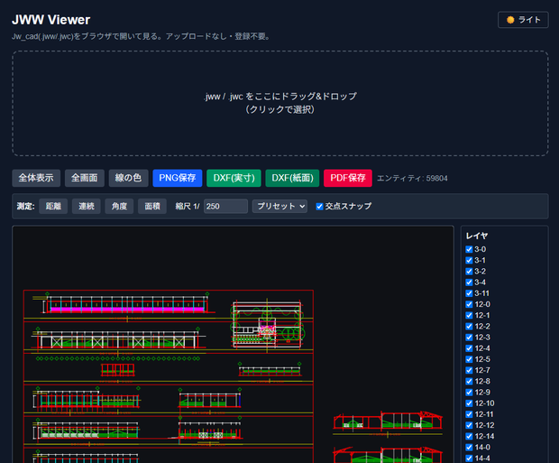Toggle layer 3-0 checkbox

pos(469,249)
